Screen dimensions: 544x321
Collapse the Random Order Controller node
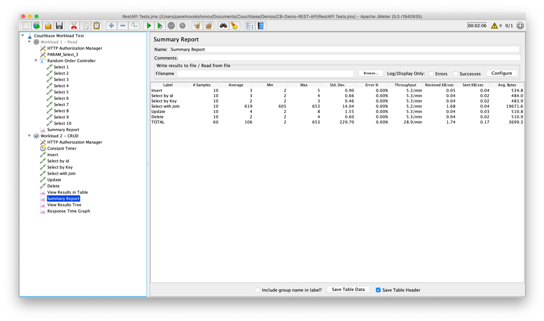(x=36, y=60)
